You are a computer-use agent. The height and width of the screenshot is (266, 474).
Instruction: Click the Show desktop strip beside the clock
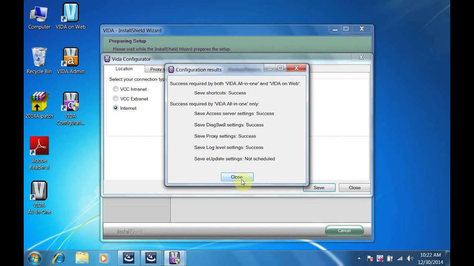pyautogui.click(x=448, y=258)
